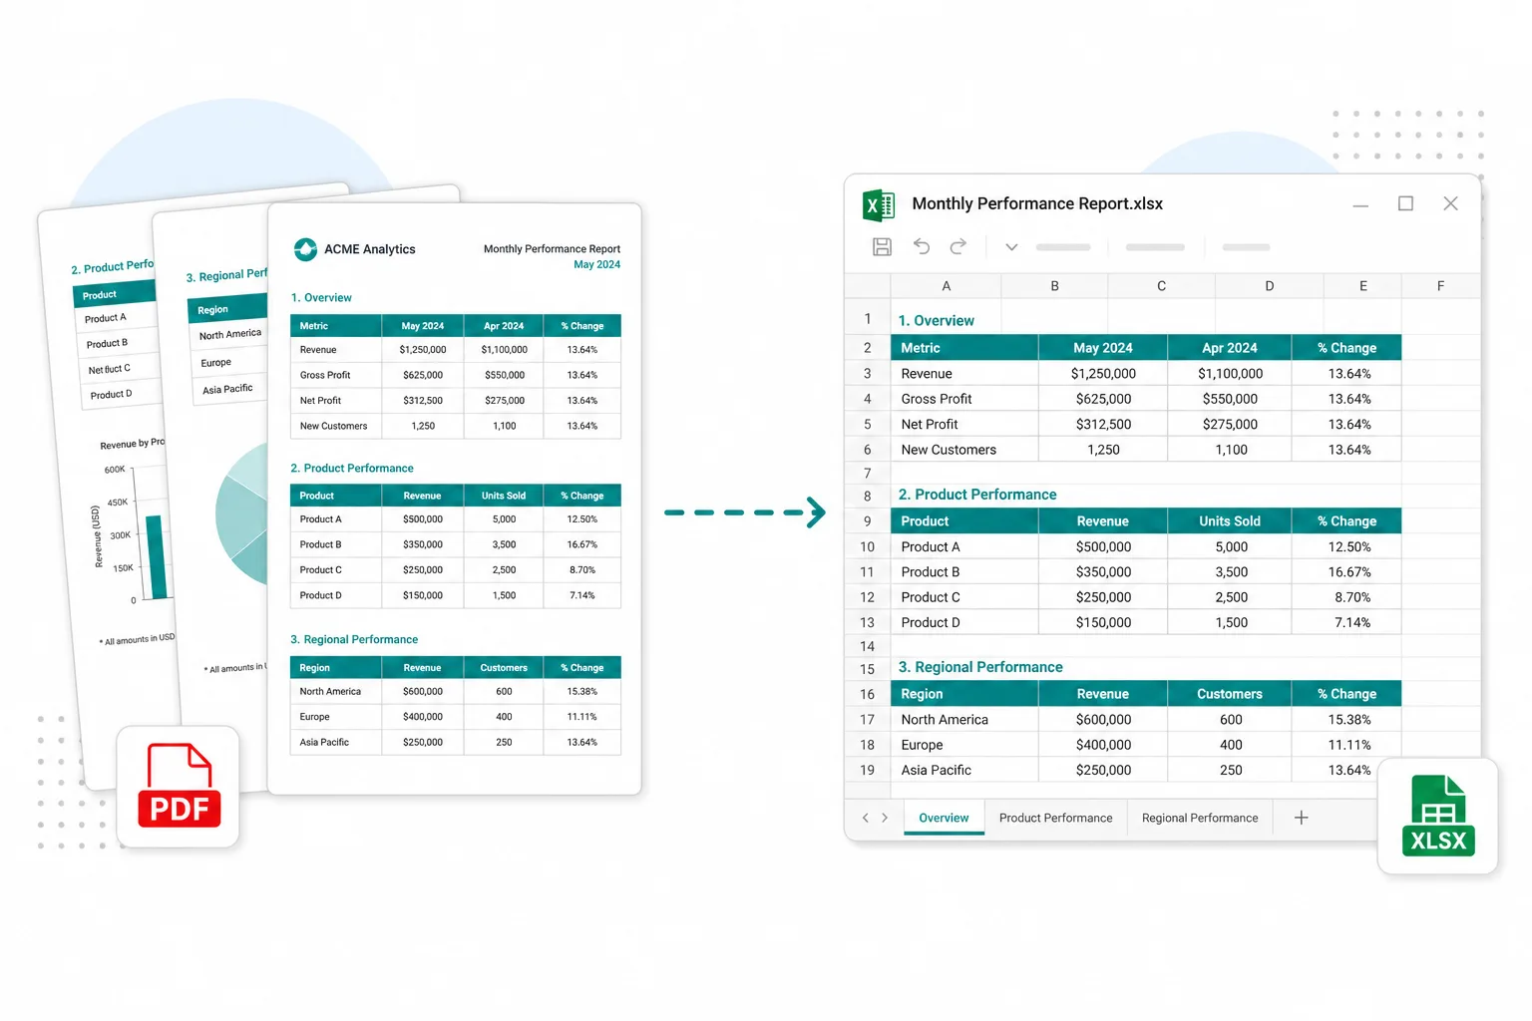This screenshot has height=1021, width=1532.
Task: Click the '3. Regional Performance' cell in spreadsheet
Action: [x=980, y=667]
